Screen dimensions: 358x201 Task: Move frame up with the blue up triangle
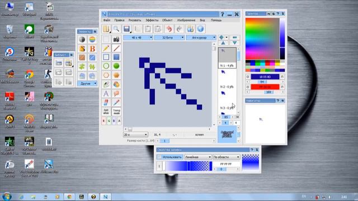(223, 43)
